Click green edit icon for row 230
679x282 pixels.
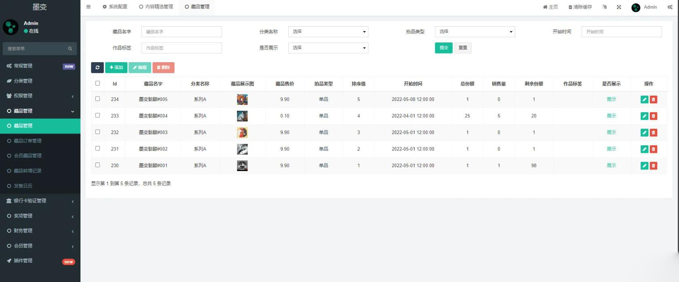644,166
